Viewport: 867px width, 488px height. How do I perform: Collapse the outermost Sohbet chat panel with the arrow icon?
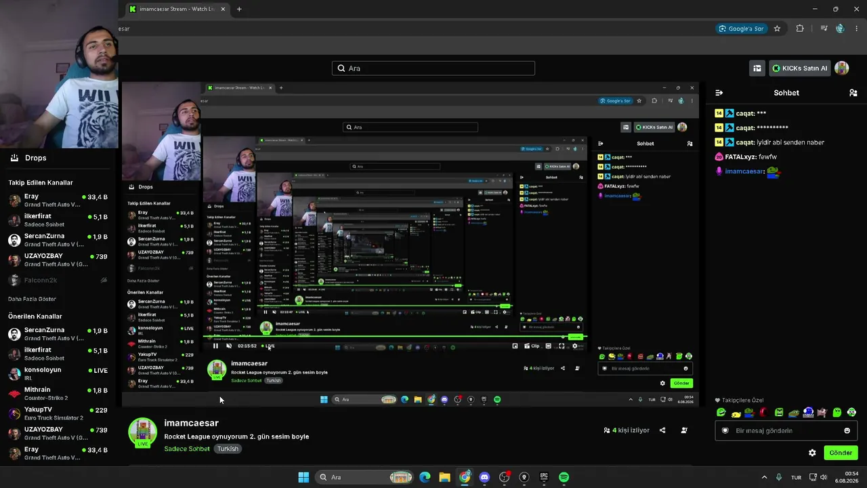pos(719,93)
